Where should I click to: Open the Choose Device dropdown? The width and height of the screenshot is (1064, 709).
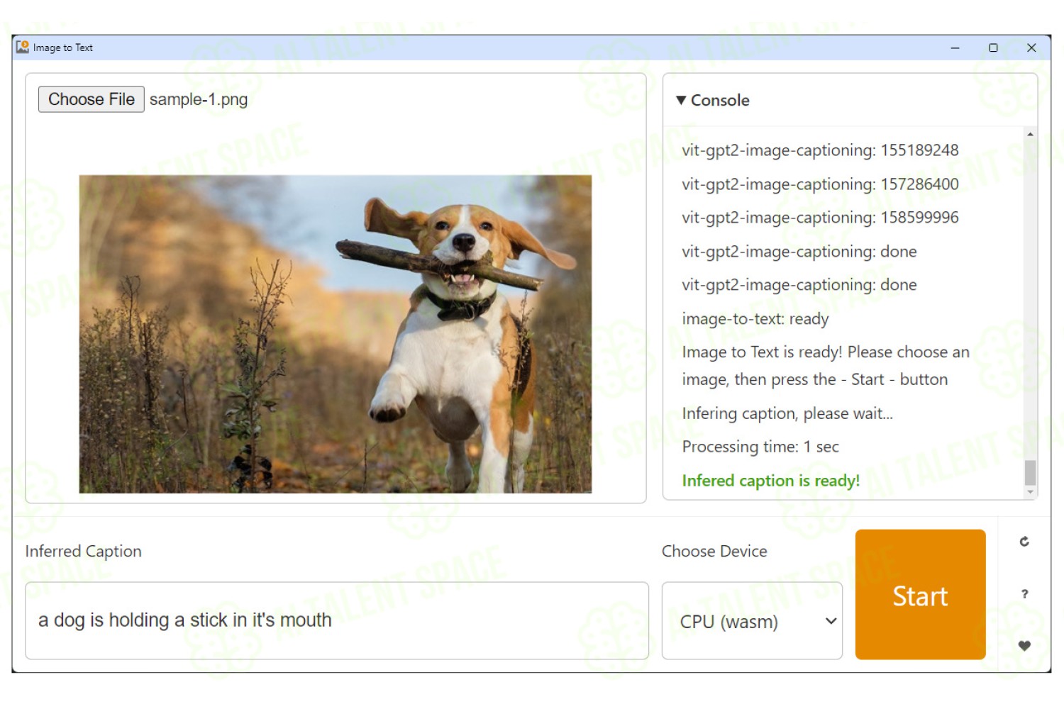pos(752,621)
